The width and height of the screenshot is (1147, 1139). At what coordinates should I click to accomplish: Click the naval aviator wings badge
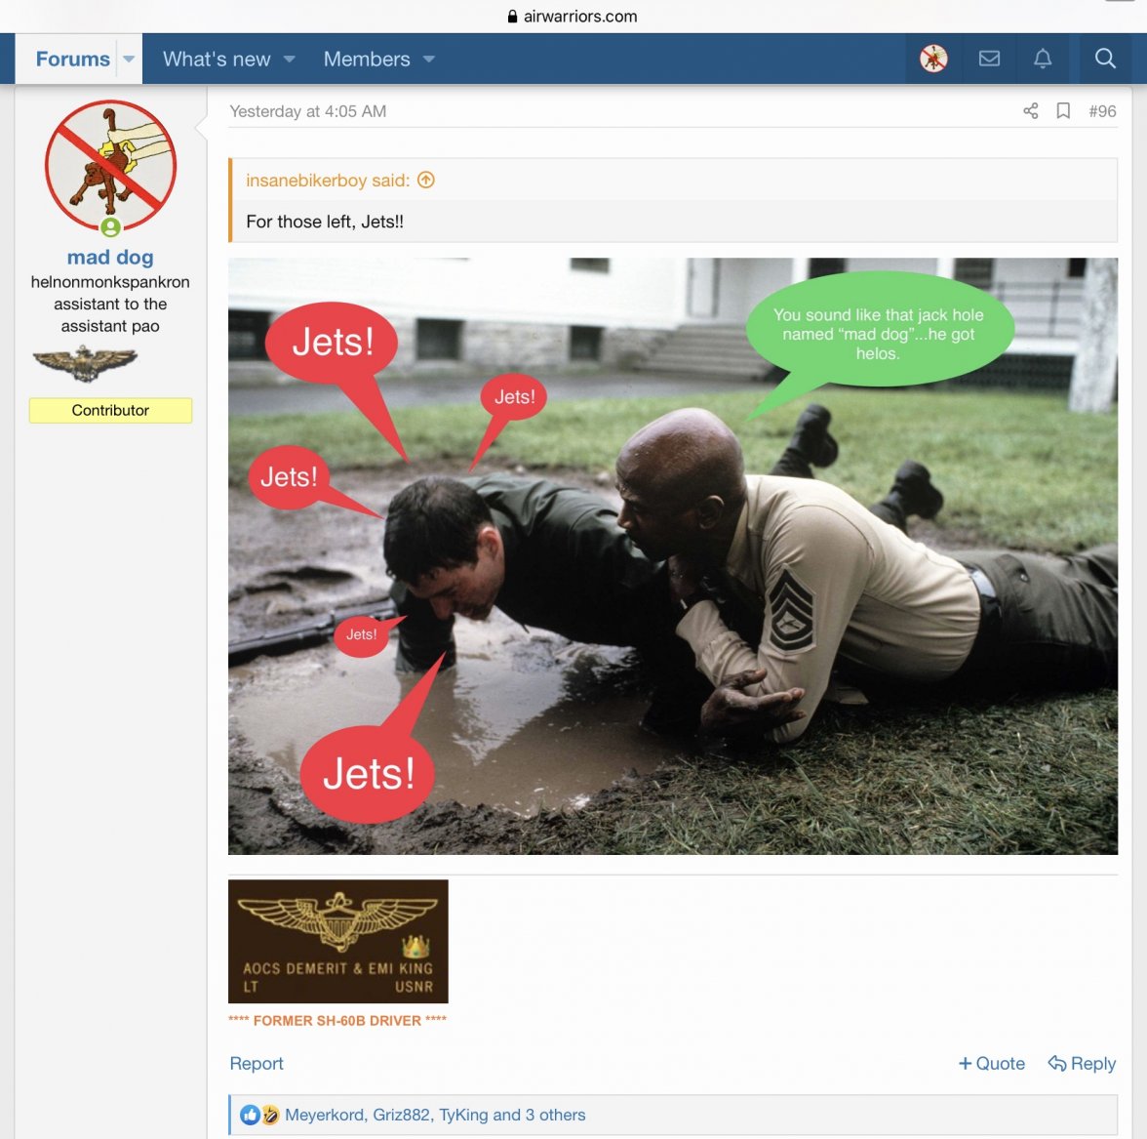tap(85, 364)
